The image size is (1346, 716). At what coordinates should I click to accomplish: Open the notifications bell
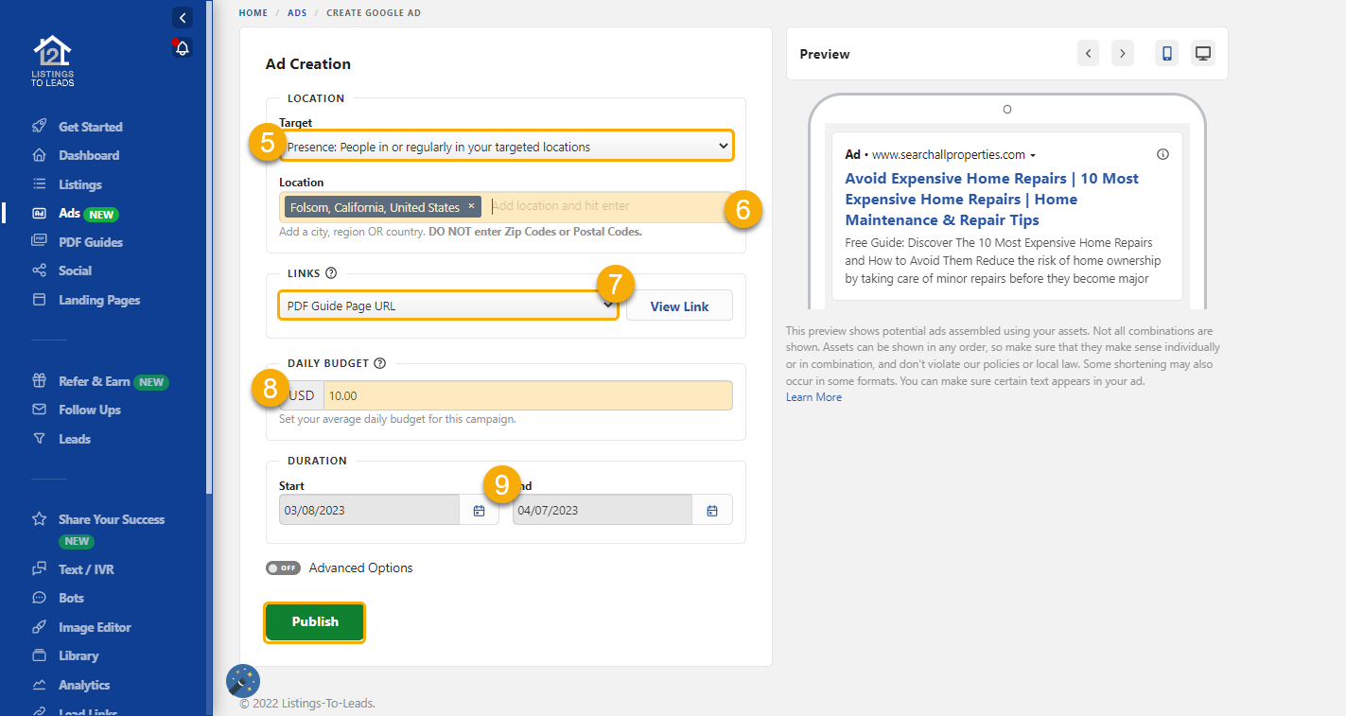tap(182, 47)
